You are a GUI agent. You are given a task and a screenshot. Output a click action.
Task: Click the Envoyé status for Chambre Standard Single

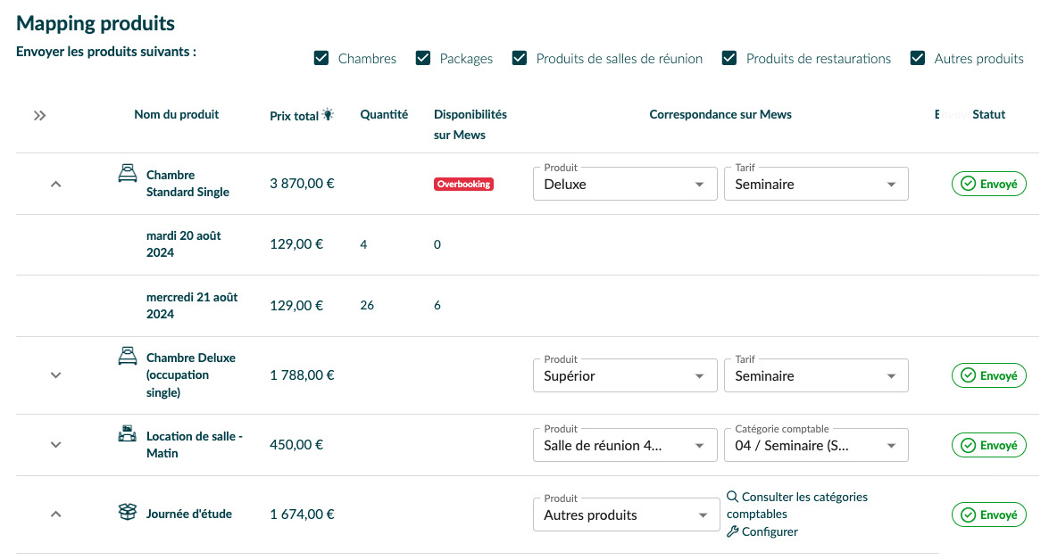(x=988, y=185)
